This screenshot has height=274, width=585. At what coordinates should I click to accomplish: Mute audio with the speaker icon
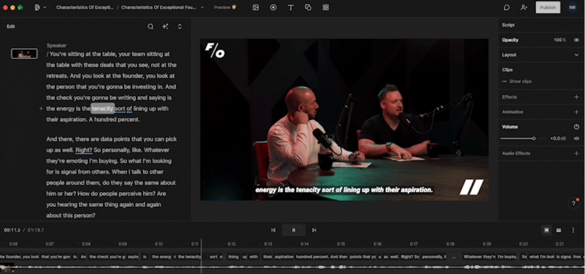576,138
